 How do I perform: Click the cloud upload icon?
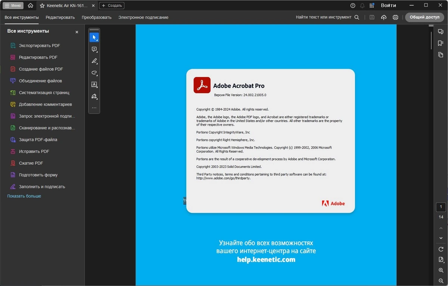click(383, 17)
